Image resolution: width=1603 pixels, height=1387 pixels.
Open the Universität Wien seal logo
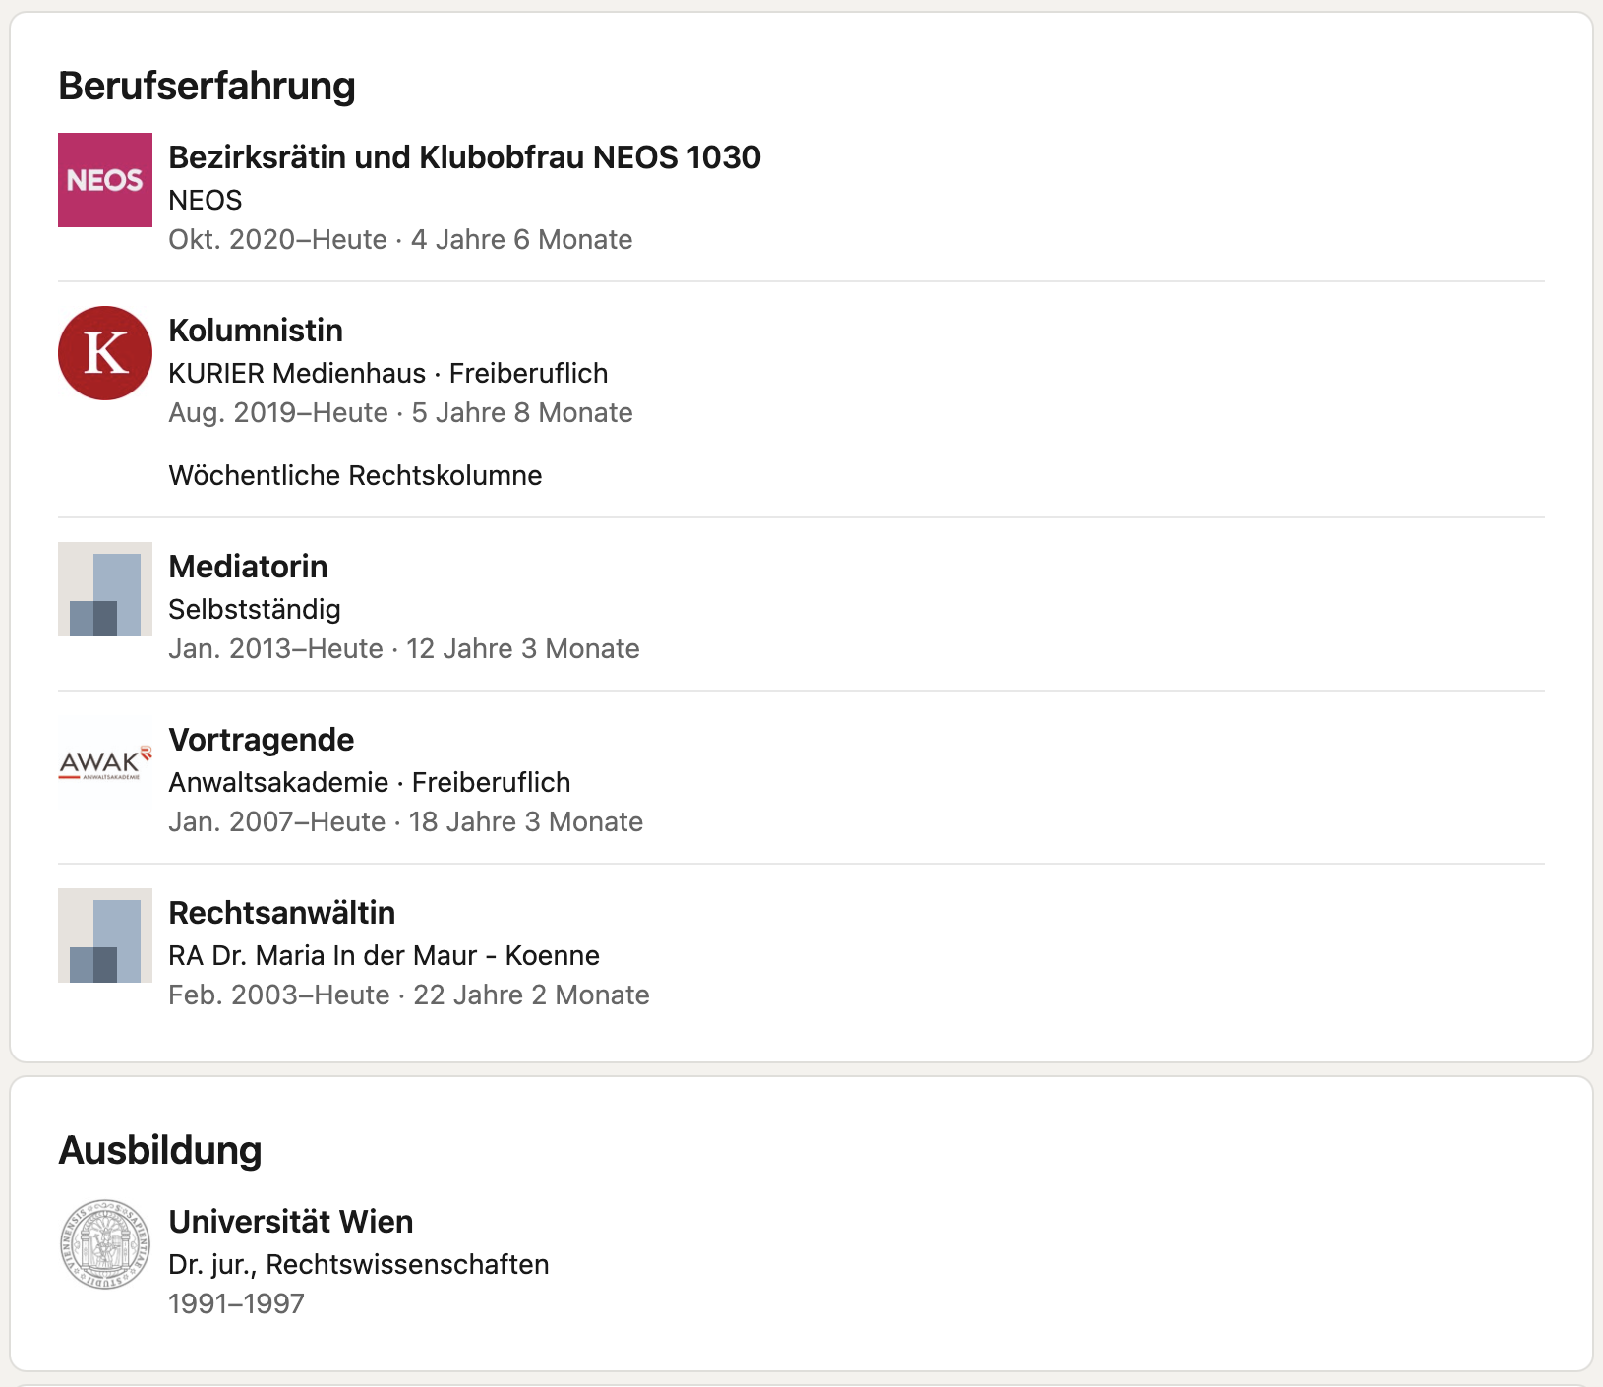pyautogui.click(x=105, y=1244)
